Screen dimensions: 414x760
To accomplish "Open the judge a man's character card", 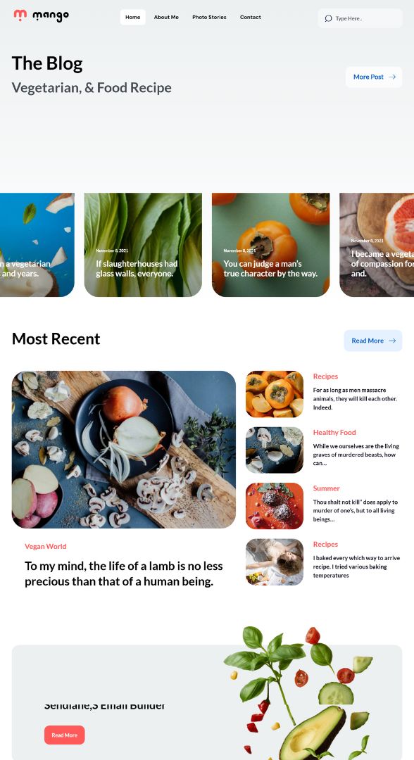I will (x=270, y=245).
